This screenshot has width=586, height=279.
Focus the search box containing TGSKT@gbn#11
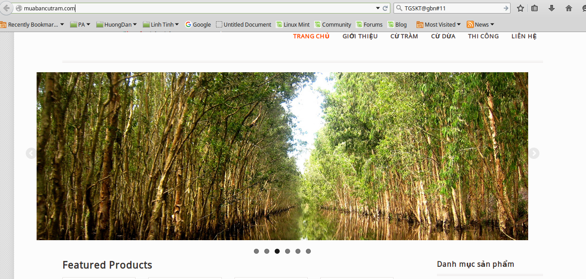453,8
